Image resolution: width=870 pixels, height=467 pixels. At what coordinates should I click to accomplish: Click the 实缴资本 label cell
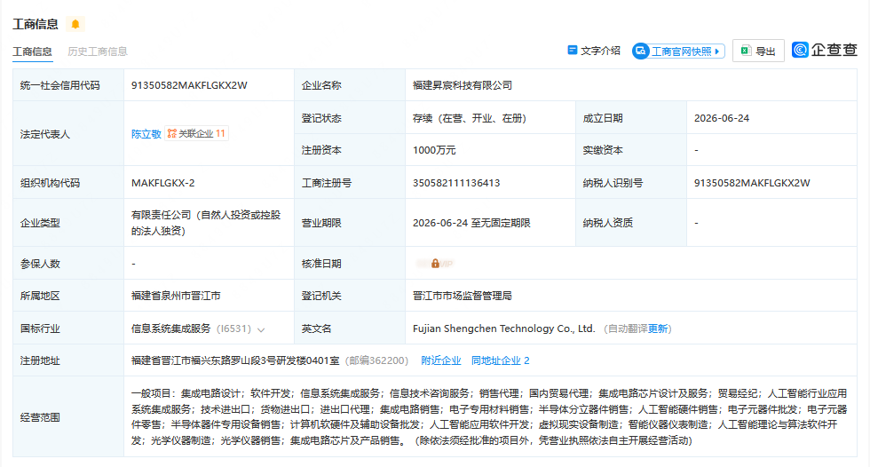tap(631, 150)
